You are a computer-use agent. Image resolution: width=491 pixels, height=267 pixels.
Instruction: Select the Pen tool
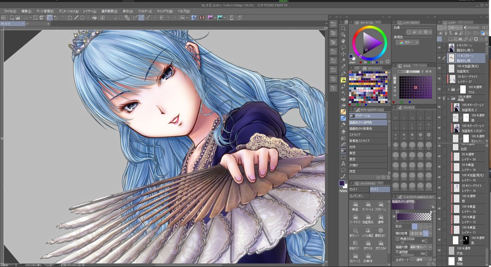tap(343, 73)
